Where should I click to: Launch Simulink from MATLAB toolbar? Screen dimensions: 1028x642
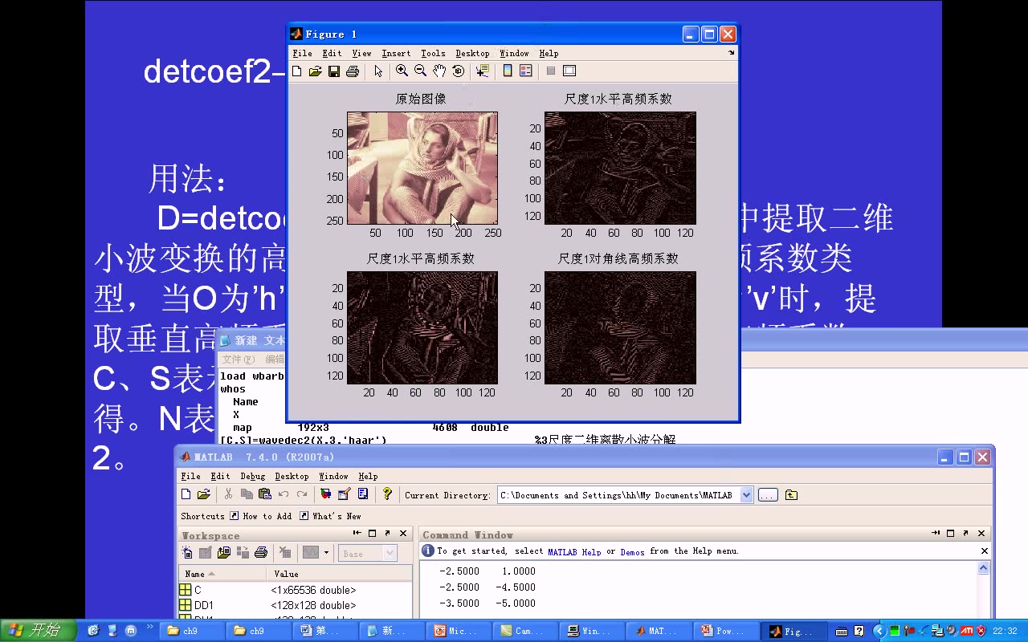[x=325, y=494]
